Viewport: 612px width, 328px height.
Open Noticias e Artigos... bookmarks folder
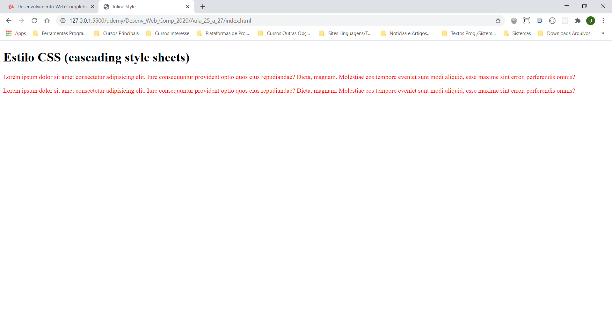point(406,33)
